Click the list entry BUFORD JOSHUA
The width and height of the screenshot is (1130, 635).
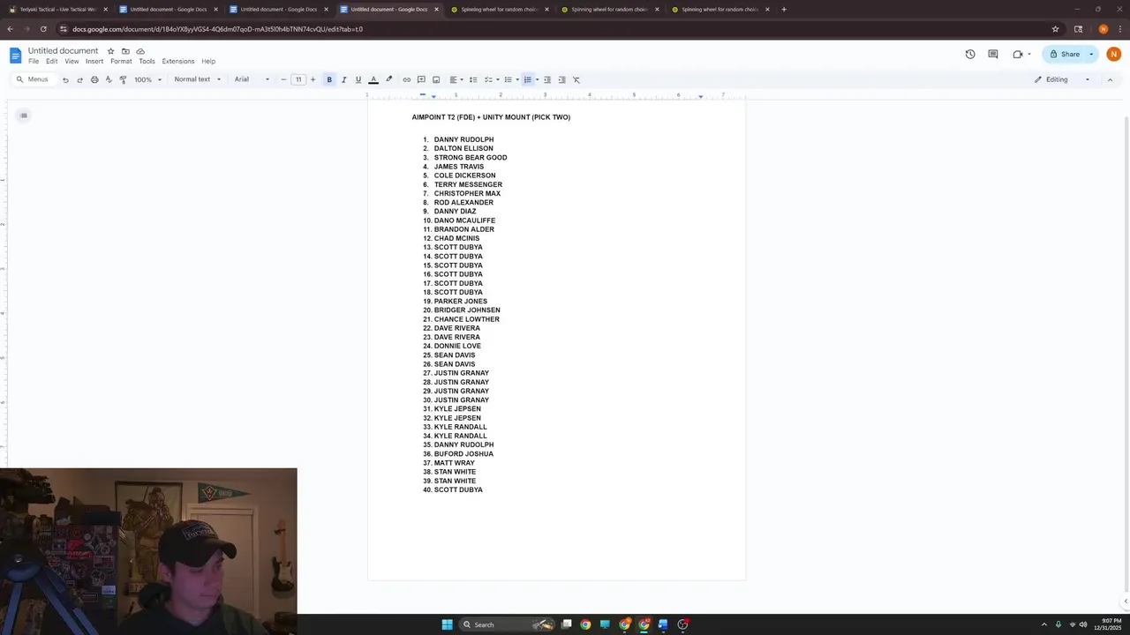[463, 454]
